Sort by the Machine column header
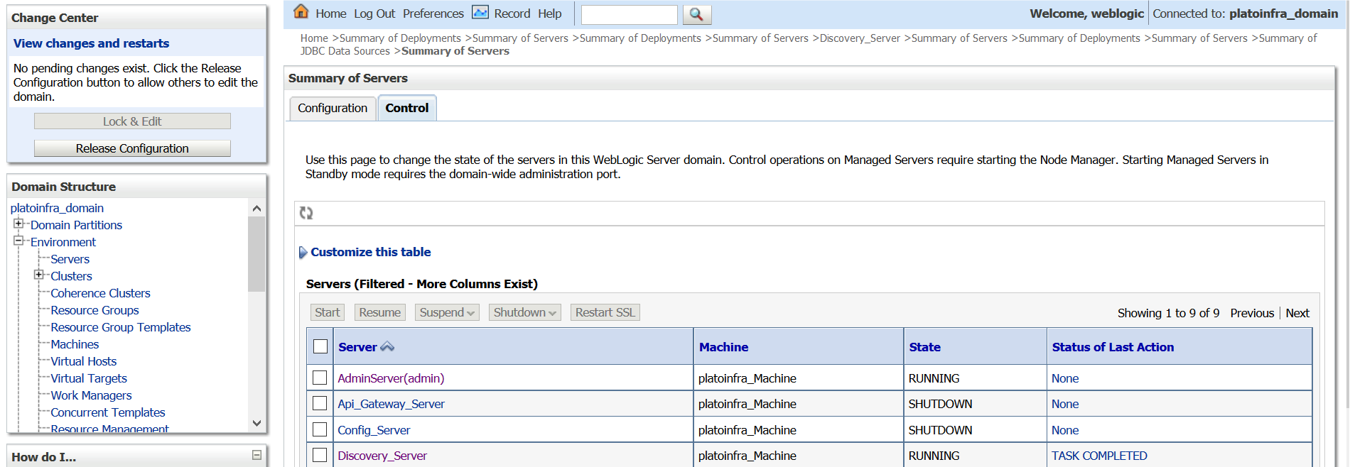Viewport: 1350px width, 467px height. (723, 347)
